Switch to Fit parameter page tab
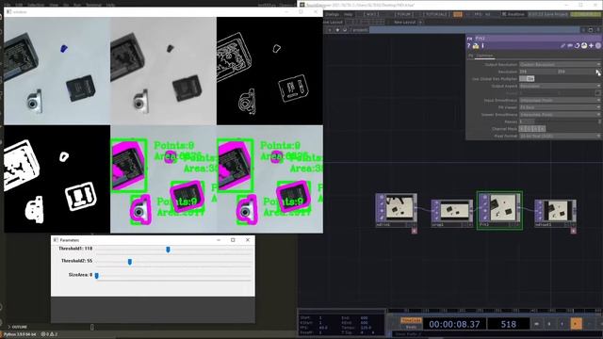 (x=471, y=56)
